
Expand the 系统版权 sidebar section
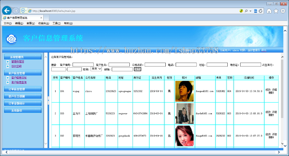point(23,110)
